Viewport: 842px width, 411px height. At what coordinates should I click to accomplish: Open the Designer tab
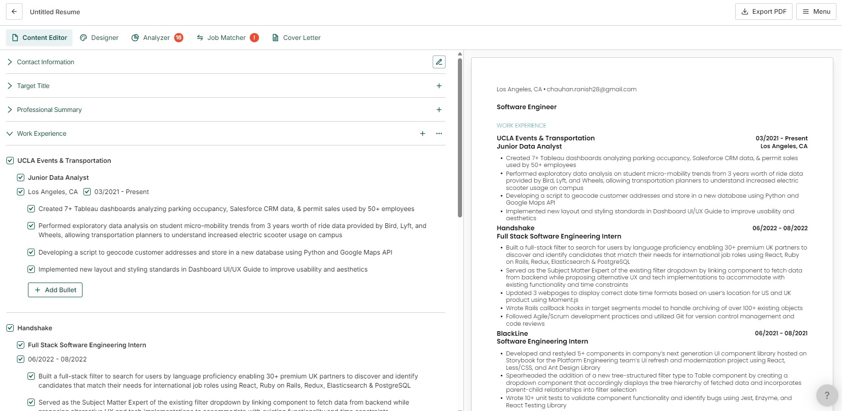[x=99, y=38]
